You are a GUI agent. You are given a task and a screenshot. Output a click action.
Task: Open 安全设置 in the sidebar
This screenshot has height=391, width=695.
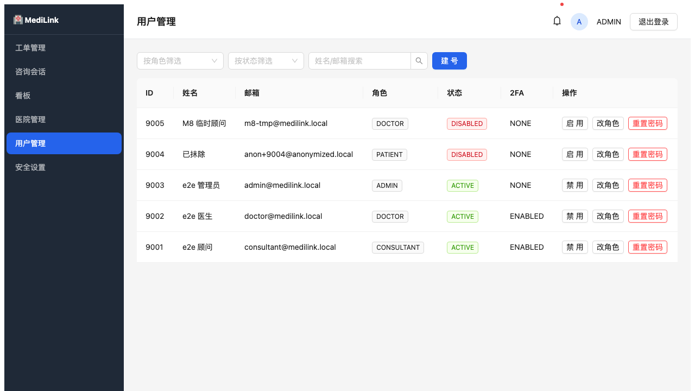tap(64, 167)
